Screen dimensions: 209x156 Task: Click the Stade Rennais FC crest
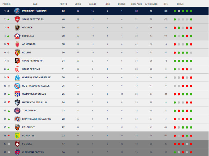(17, 61)
